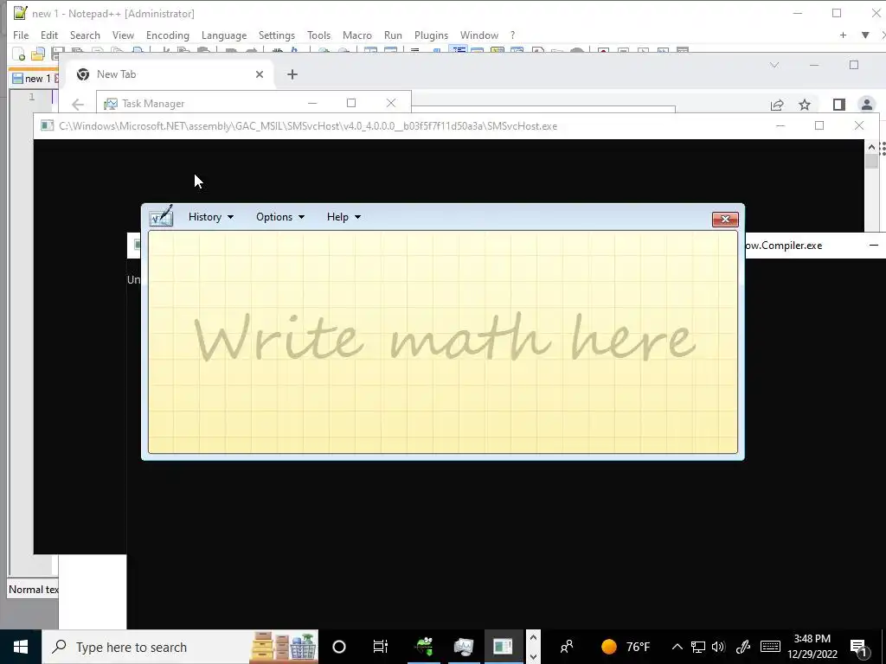Toggle Chrome side panel icon
Viewport: 886px width, 664px height.
click(839, 105)
